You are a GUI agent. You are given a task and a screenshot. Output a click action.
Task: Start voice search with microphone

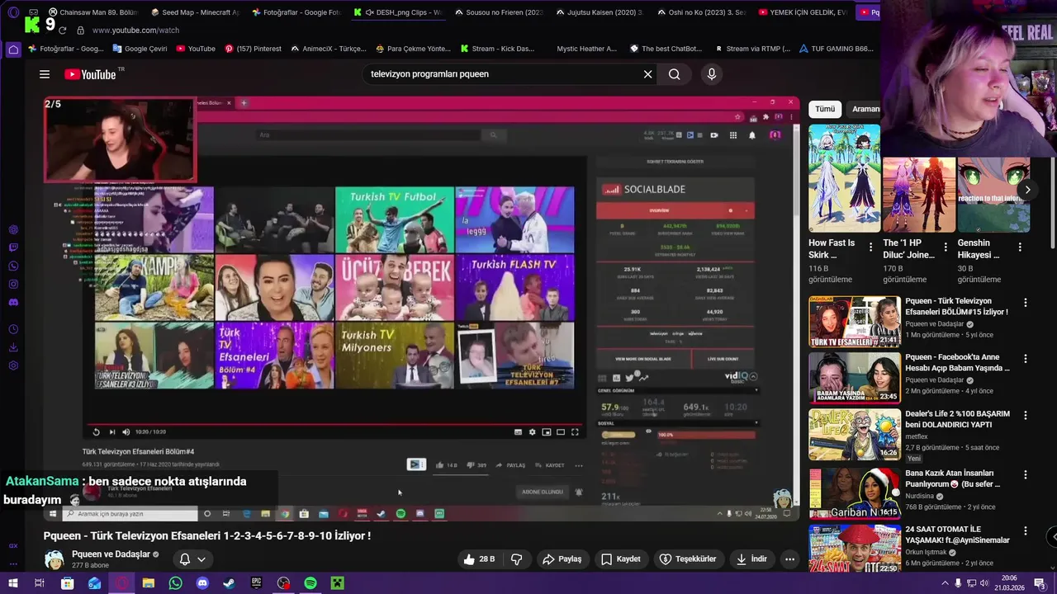coord(711,74)
